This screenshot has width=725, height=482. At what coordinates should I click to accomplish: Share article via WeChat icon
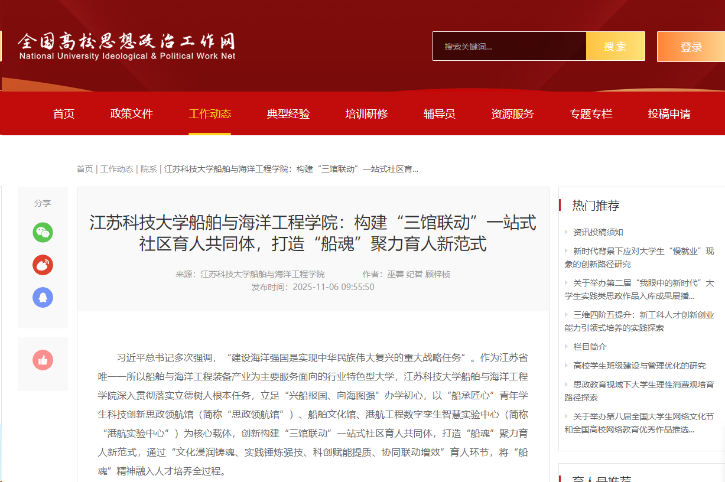click(43, 233)
